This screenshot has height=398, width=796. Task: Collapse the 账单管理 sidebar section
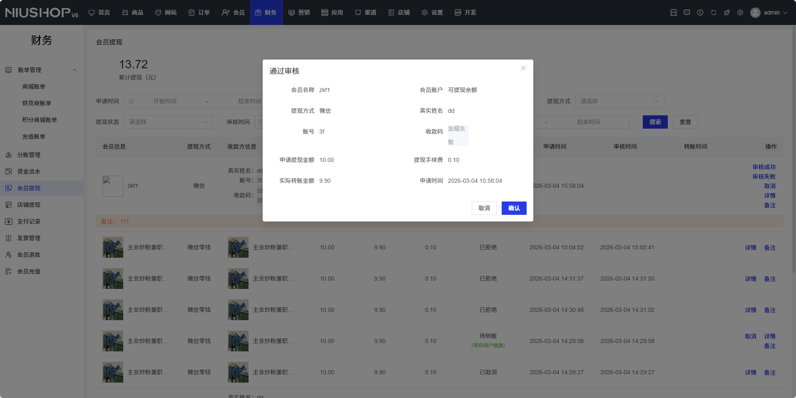75,70
